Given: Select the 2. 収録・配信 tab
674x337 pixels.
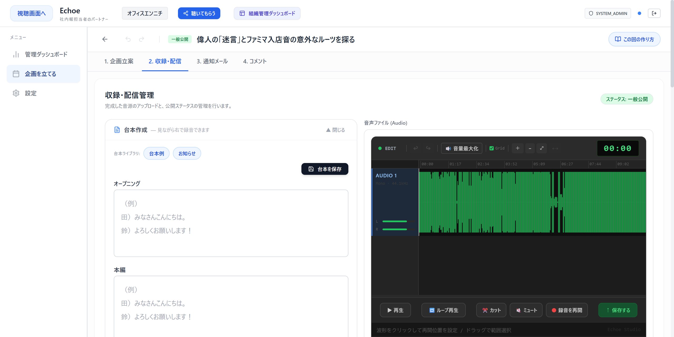Looking at the screenshot, I should [x=165, y=61].
